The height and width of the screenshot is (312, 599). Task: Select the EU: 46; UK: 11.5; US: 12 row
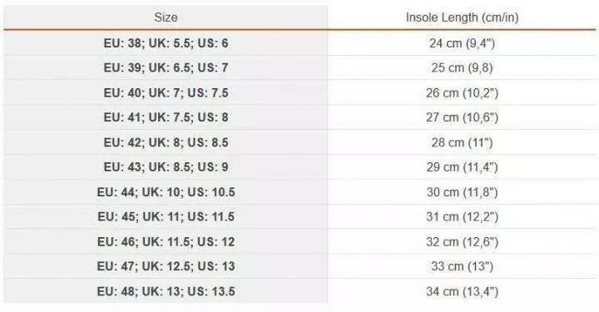click(299, 241)
